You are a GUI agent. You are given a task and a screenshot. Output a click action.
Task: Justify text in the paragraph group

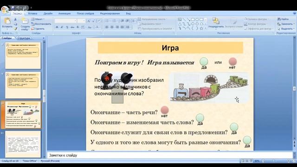[x=122, y=27]
